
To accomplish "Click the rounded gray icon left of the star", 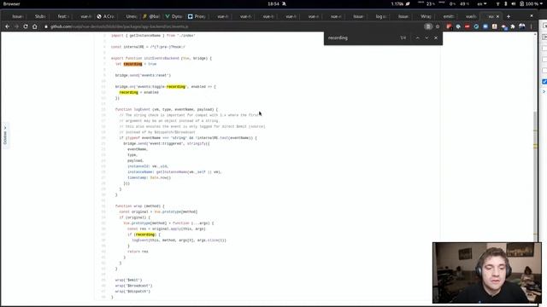I will (x=428, y=26).
